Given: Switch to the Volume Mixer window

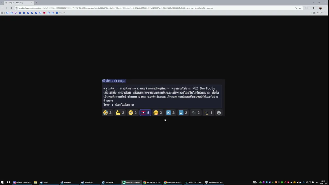Looking at the screenshot, I should coord(214,182).
